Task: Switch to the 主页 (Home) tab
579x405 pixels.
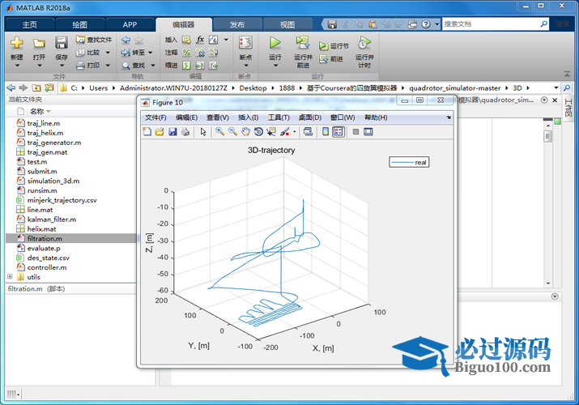Action: pyautogui.click(x=29, y=25)
